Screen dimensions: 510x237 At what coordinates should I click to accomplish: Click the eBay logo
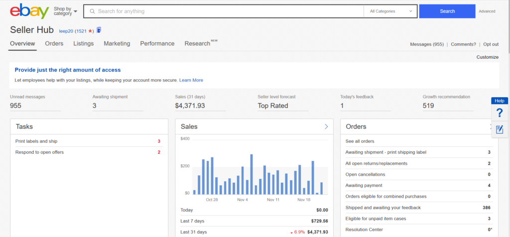point(29,11)
